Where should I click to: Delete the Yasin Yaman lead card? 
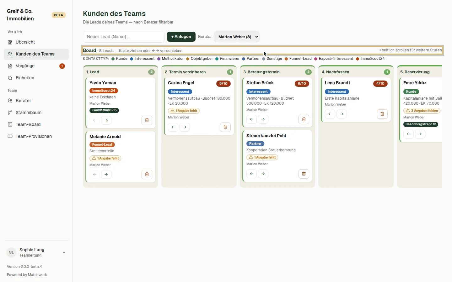tap(147, 120)
